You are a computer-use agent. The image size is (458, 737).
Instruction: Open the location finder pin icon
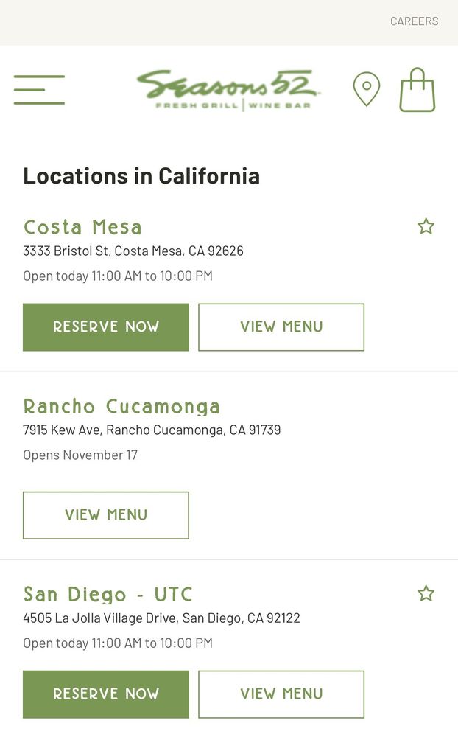[366, 89]
